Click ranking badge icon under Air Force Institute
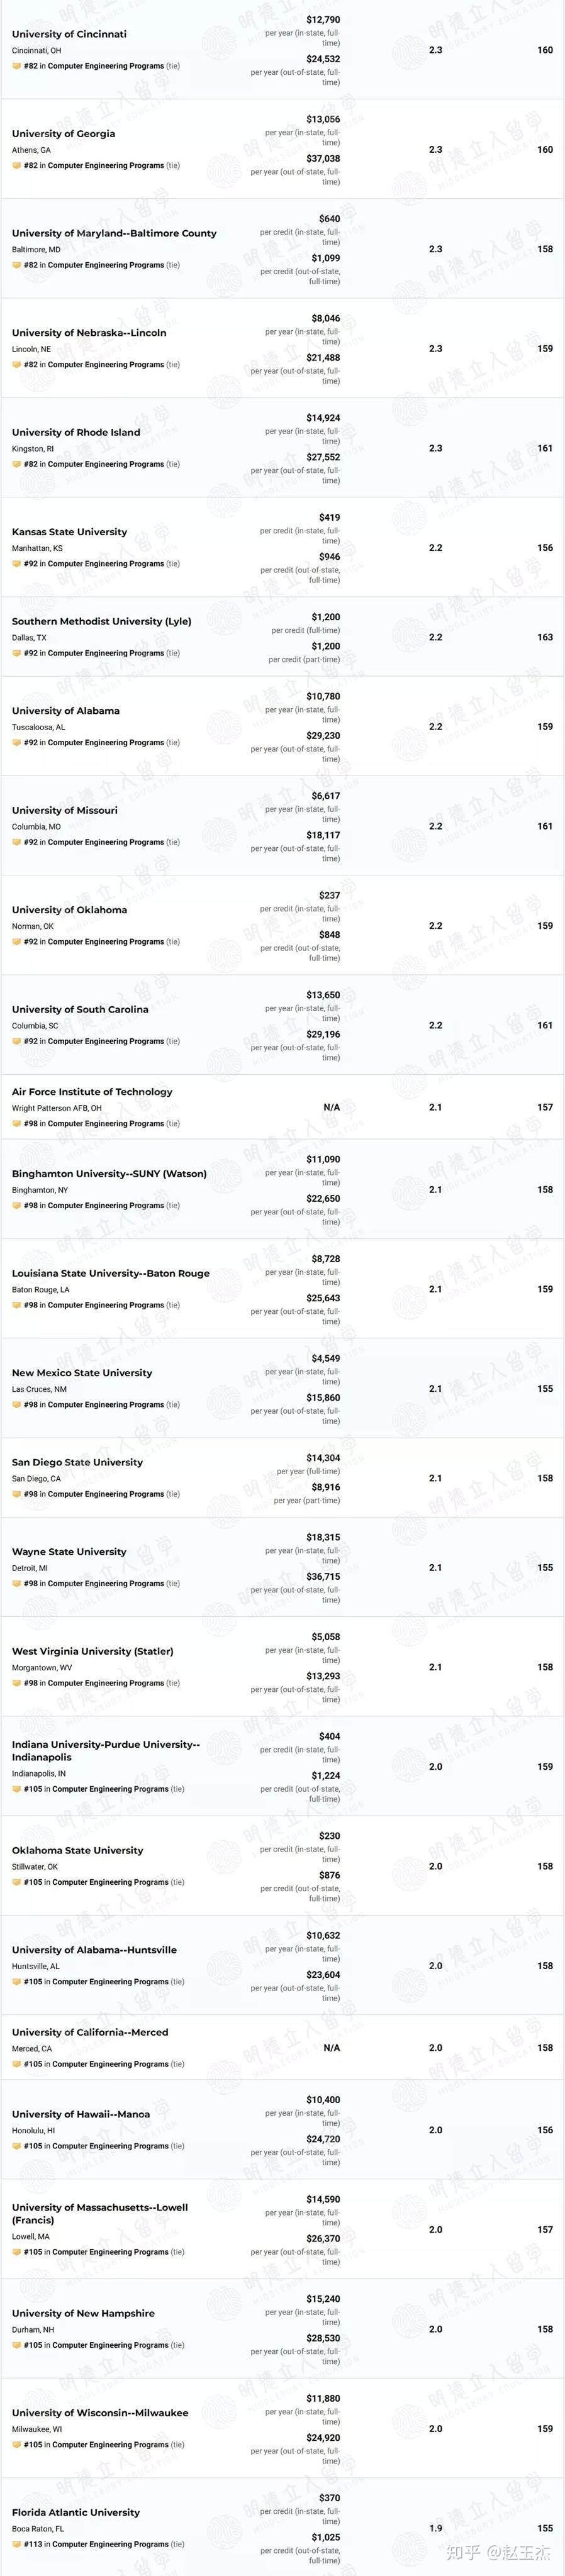Screen dimensions: 565x2576 click(x=16, y=1124)
